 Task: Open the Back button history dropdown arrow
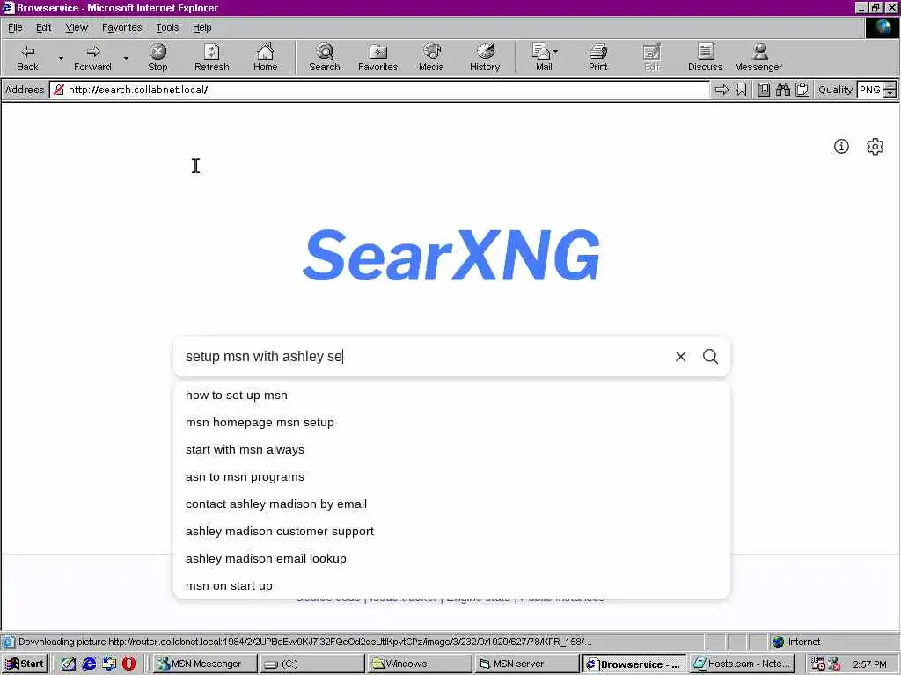(61, 58)
